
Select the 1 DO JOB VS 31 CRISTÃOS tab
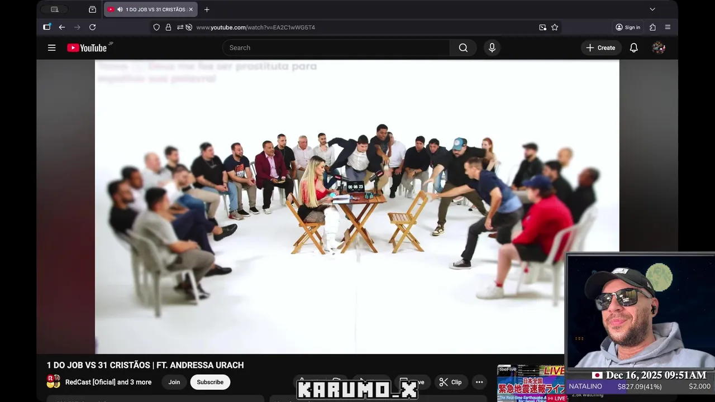[x=151, y=9]
